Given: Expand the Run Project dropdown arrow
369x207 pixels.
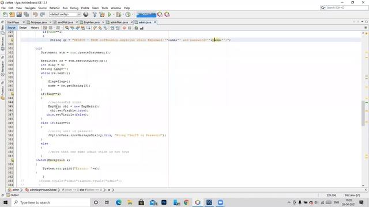Looking at the screenshot, I should [x=114, y=14].
